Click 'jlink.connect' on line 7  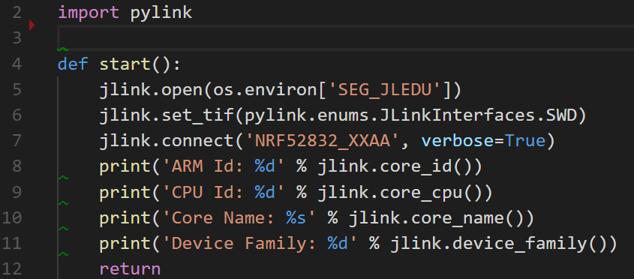(x=166, y=141)
